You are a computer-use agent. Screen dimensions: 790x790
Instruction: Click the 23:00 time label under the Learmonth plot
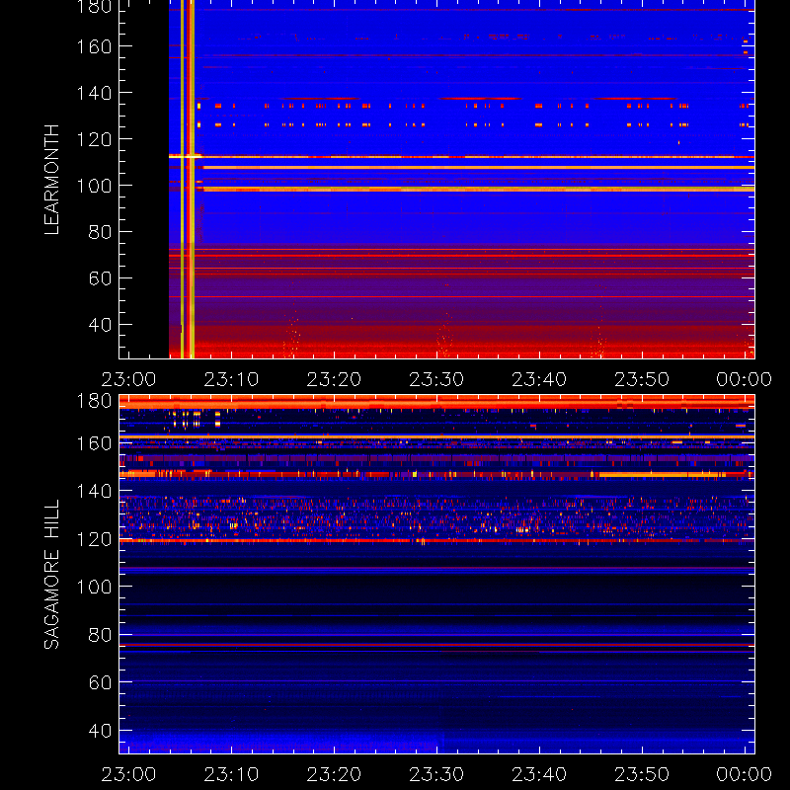[x=128, y=379]
